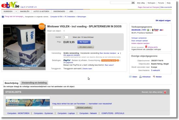Open the RUBRIEKEN dropdown arrow
The width and height of the screenshot is (179, 120).
coord(16,11)
